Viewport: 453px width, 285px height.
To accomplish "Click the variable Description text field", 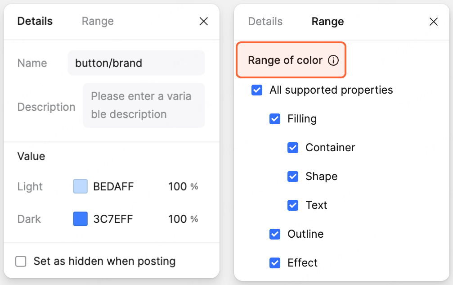I will tap(144, 105).
